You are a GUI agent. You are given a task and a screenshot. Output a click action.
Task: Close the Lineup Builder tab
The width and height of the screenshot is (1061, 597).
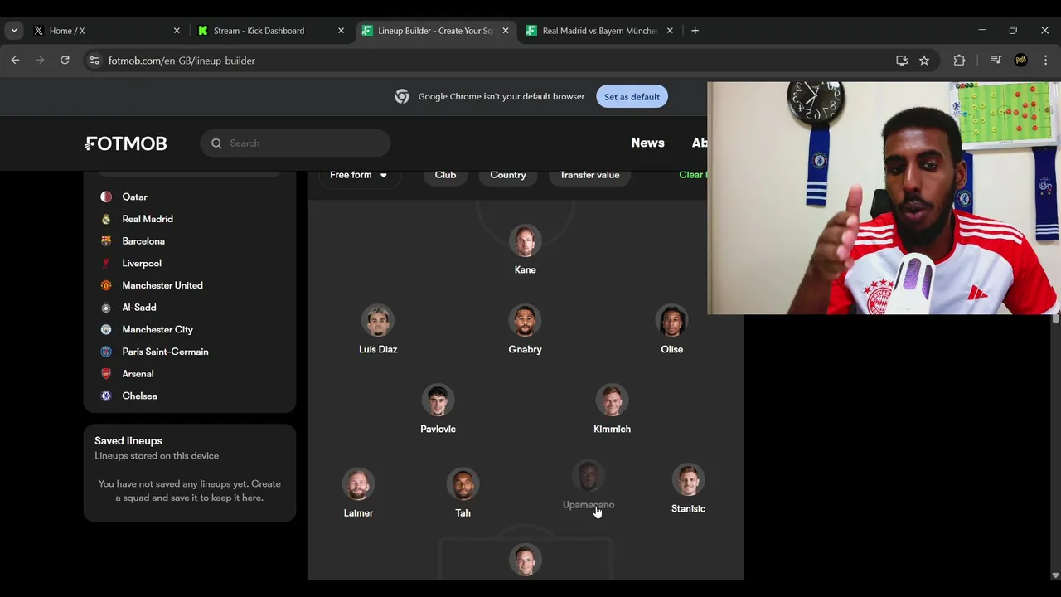tap(506, 31)
